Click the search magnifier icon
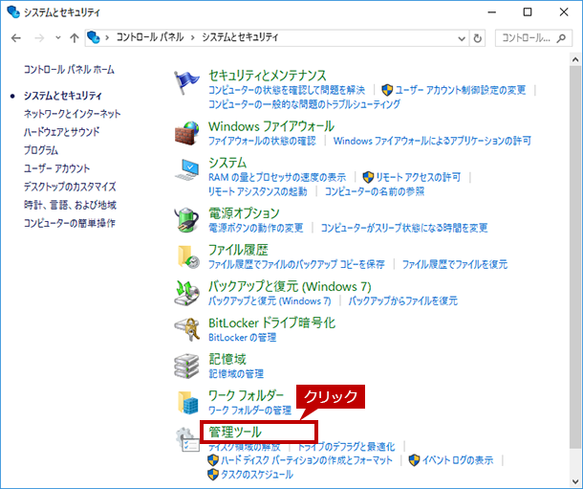This screenshot has height=489, width=583. 561,38
